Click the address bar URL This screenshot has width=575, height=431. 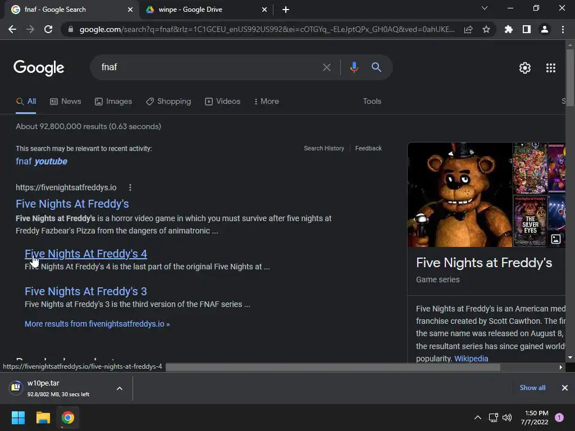[x=267, y=29]
